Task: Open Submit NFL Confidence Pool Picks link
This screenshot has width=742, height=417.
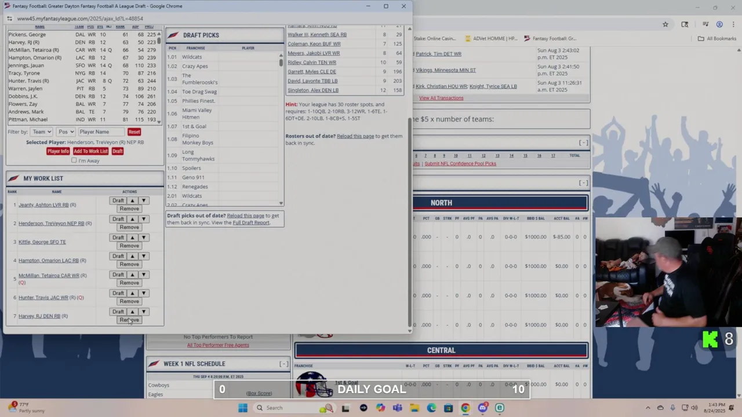Action: [x=460, y=163]
